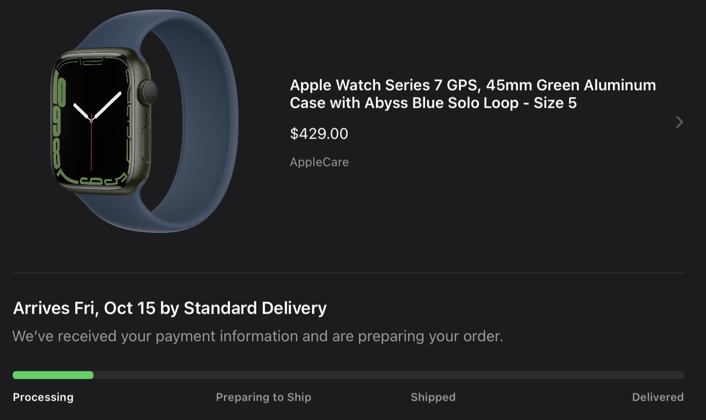The height and width of the screenshot is (420, 706).
Task: Click the center of the watch hands
Action: (91, 120)
